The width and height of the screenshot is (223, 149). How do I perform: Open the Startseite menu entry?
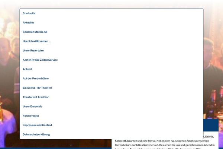pos(29,13)
